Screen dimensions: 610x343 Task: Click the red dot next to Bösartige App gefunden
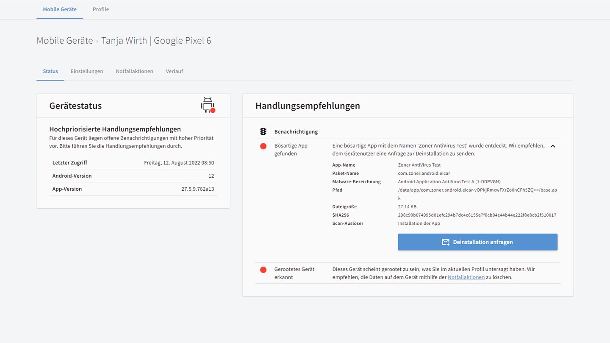click(x=263, y=146)
